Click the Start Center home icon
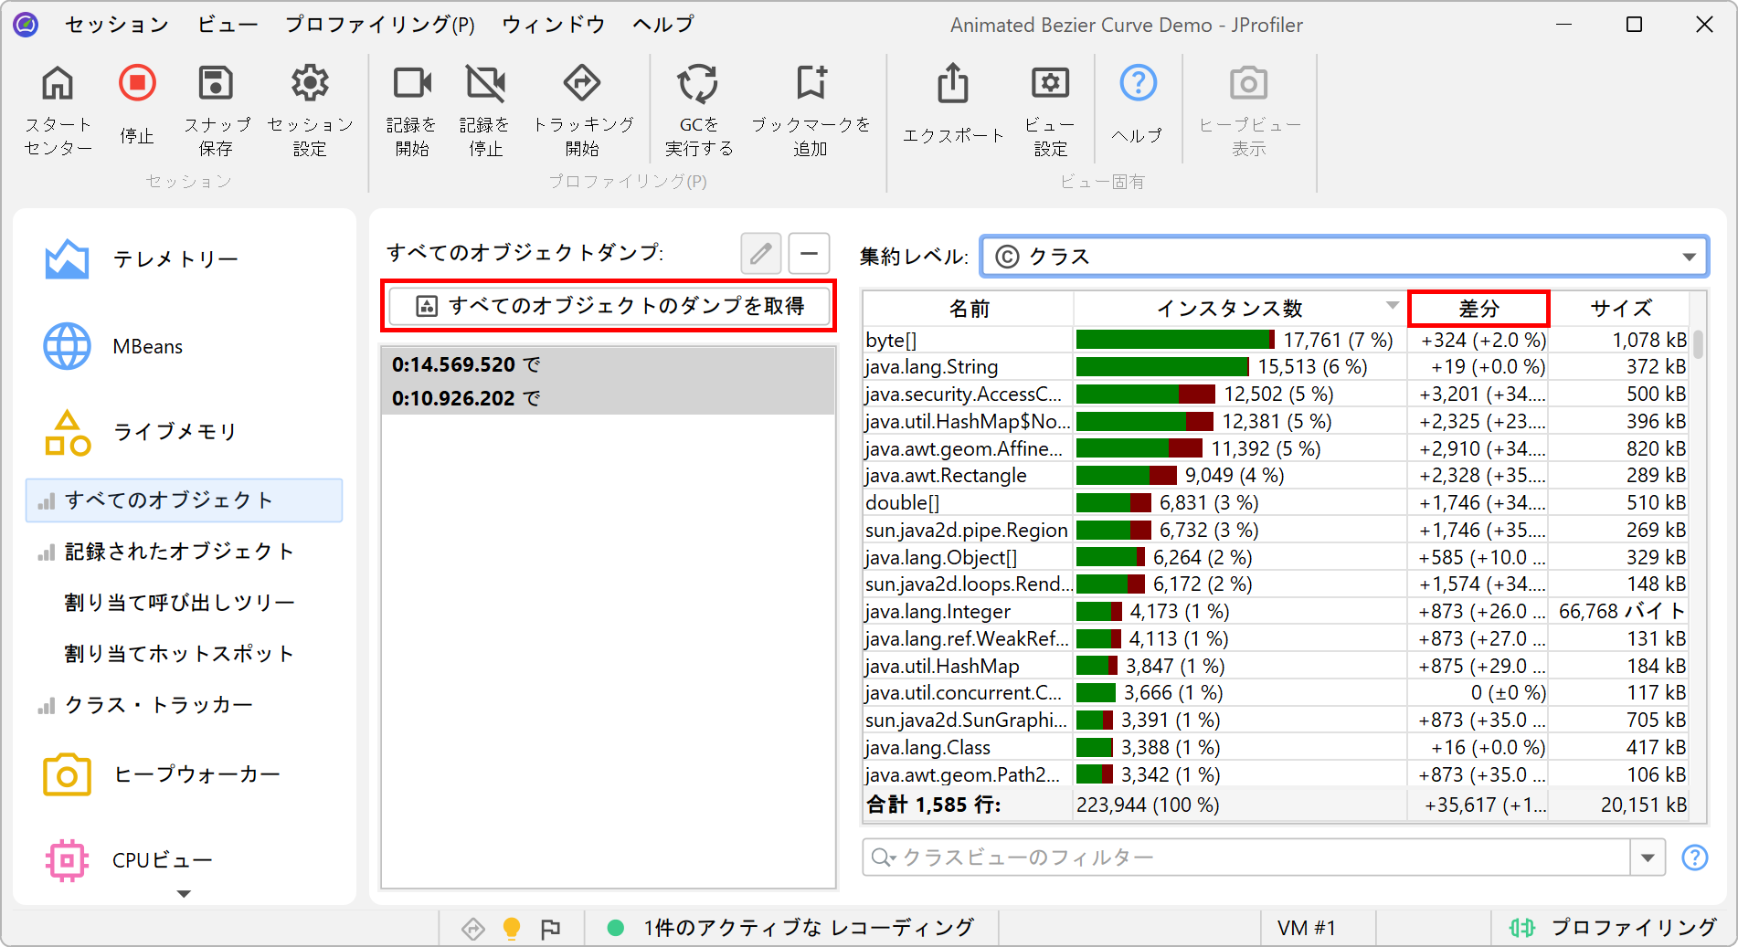 tap(58, 84)
